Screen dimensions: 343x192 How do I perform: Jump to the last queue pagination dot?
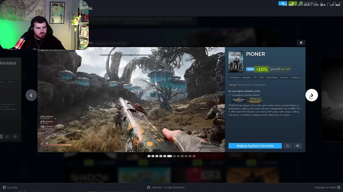(x=194, y=156)
